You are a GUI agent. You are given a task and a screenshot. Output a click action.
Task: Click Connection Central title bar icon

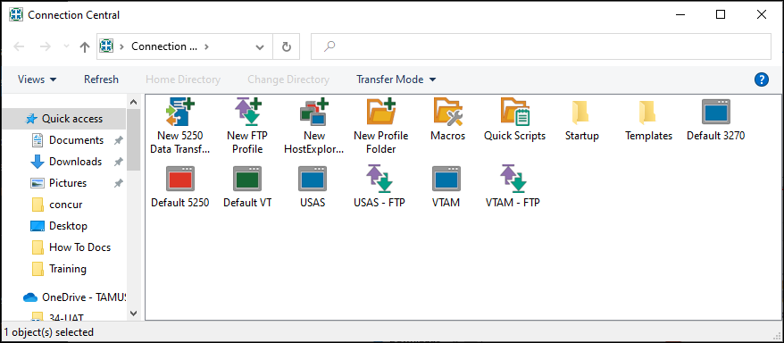tap(16, 14)
